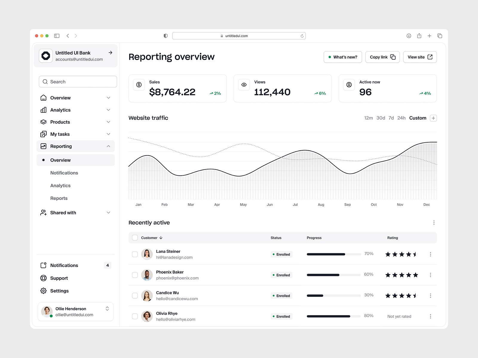
Task: Click the Views eye icon on the stats card
Action: tap(244, 85)
